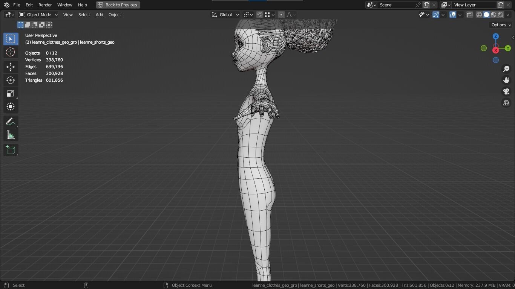
Task: Pin the scene to the workspace
Action: coord(418,5)
